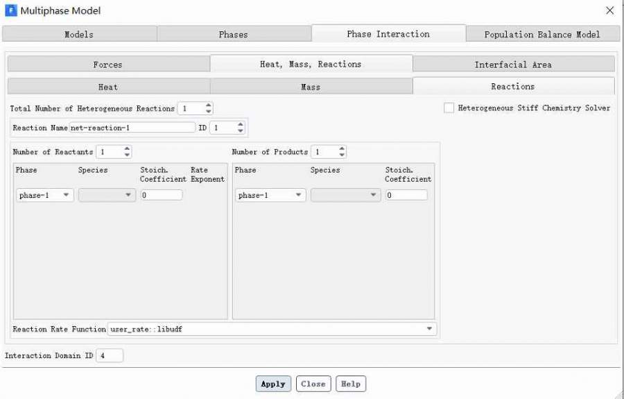Viewport: 624px width, 399px height.
Task: Click the Close button
Action: 313,384
